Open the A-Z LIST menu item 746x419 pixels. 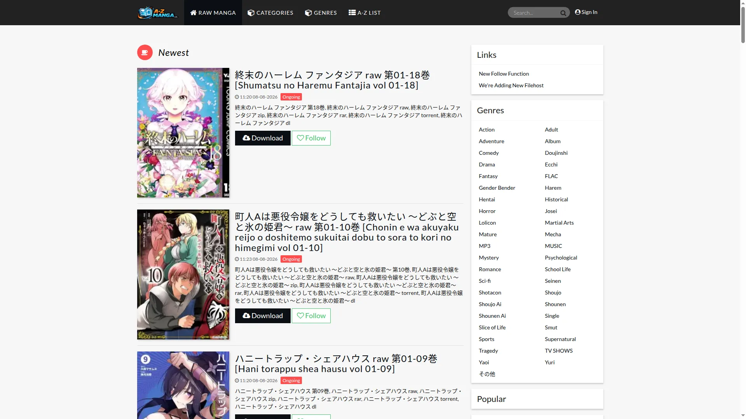point(364,13)
